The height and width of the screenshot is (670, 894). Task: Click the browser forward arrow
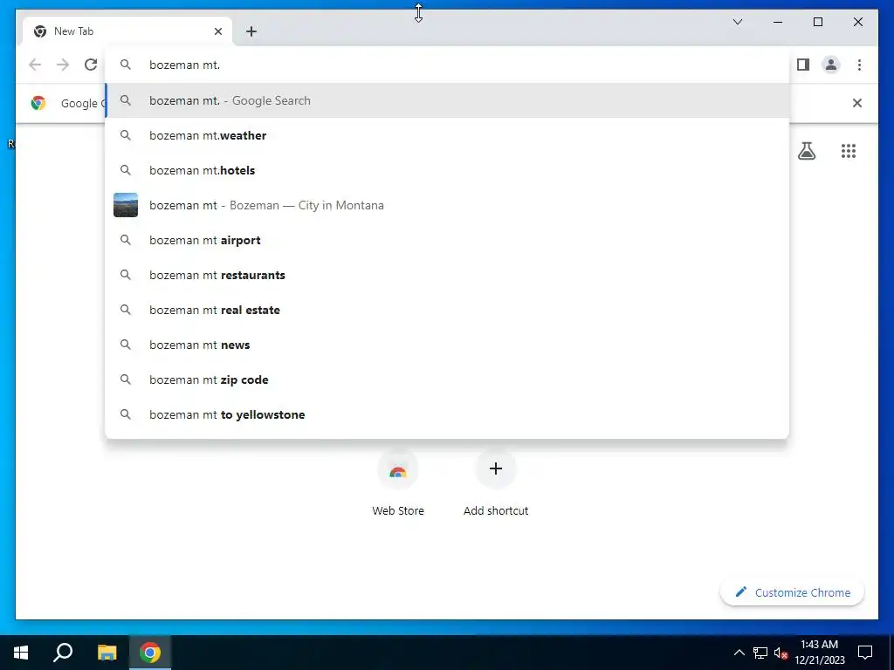pyautogui.click(x=63, y=65)
